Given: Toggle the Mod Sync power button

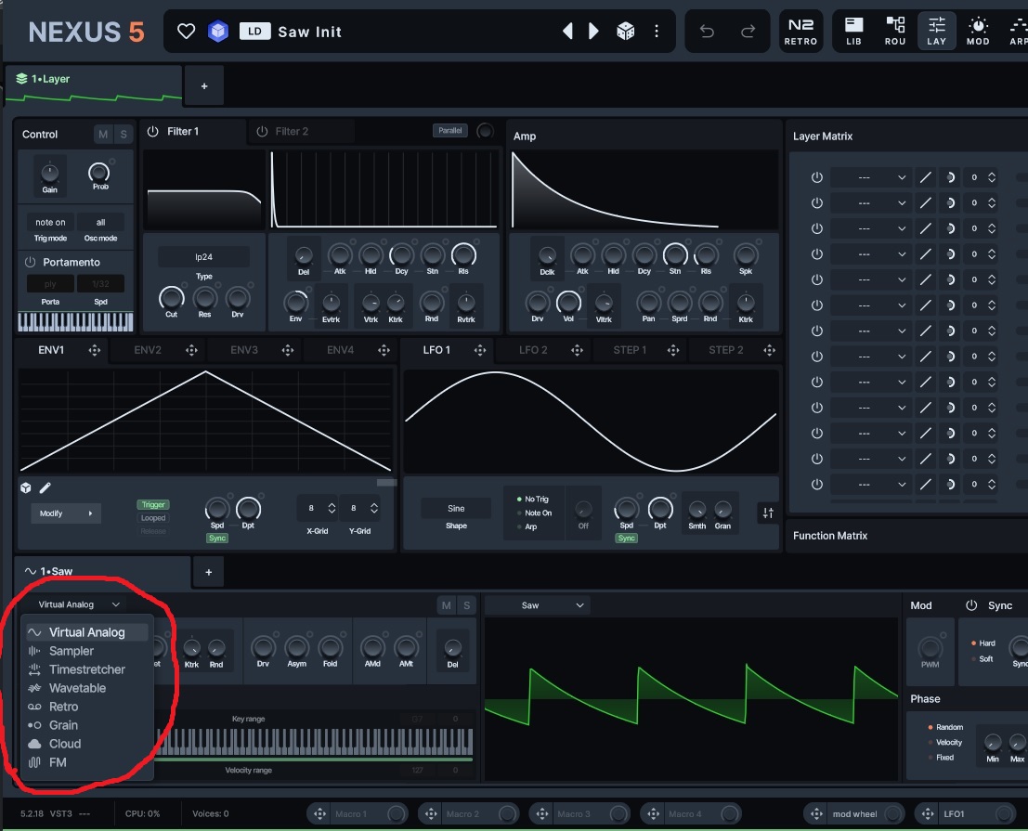Looking at the screenshot, I should coord(971,605).
